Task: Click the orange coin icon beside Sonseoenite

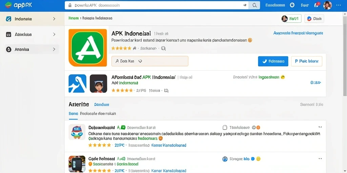Action: (x=90, y=164)
